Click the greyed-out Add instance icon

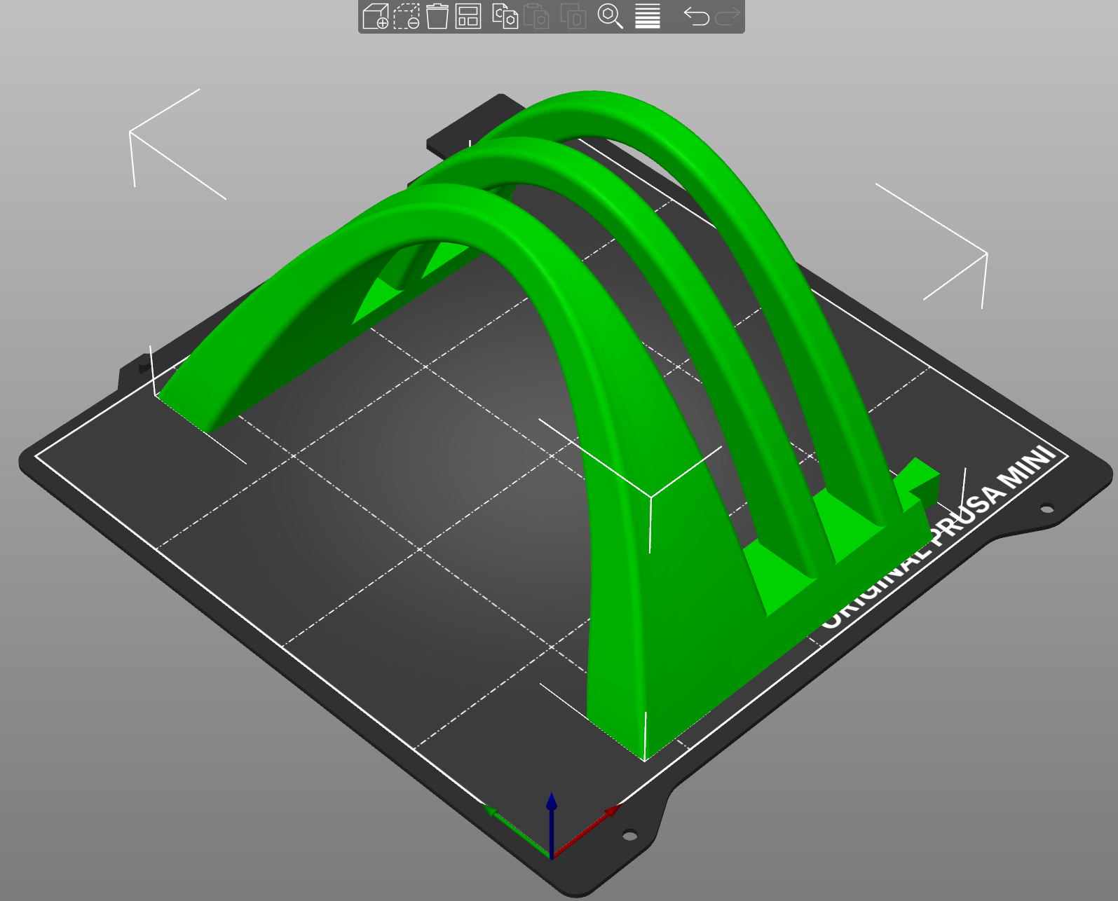(573, 15)
